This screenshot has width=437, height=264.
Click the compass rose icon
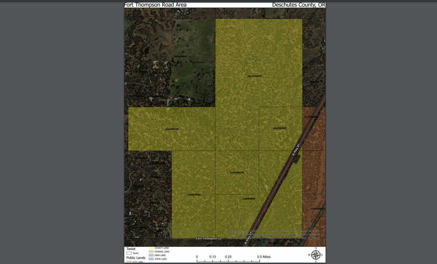click(x=315, y=255)
